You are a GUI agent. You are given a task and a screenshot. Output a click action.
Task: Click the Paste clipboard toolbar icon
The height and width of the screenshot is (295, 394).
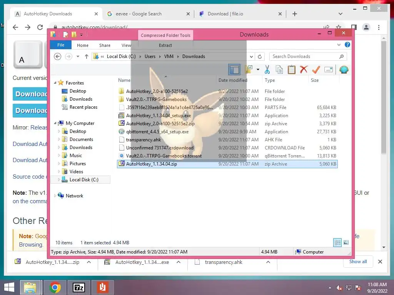292,70
